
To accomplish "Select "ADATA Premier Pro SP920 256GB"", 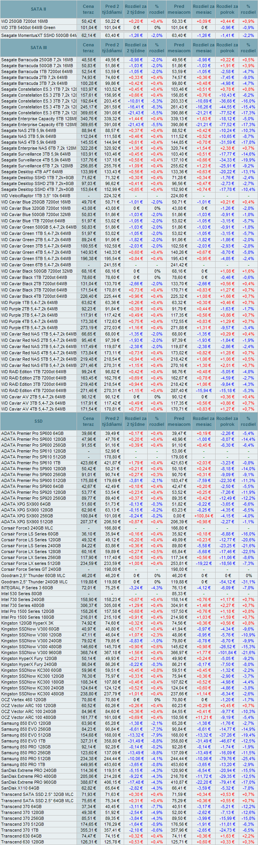I will point(33,498).
